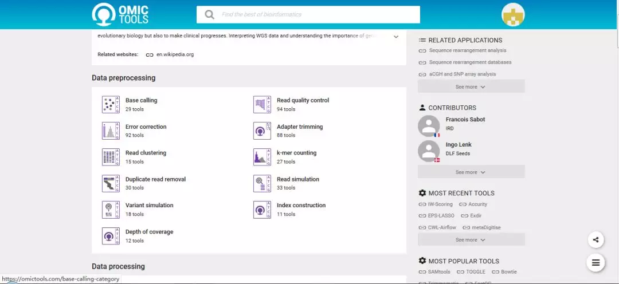619x284 pixels.
Task: Click the 'DLF Seeds' affiliation text
Action: tap(458, 153)
